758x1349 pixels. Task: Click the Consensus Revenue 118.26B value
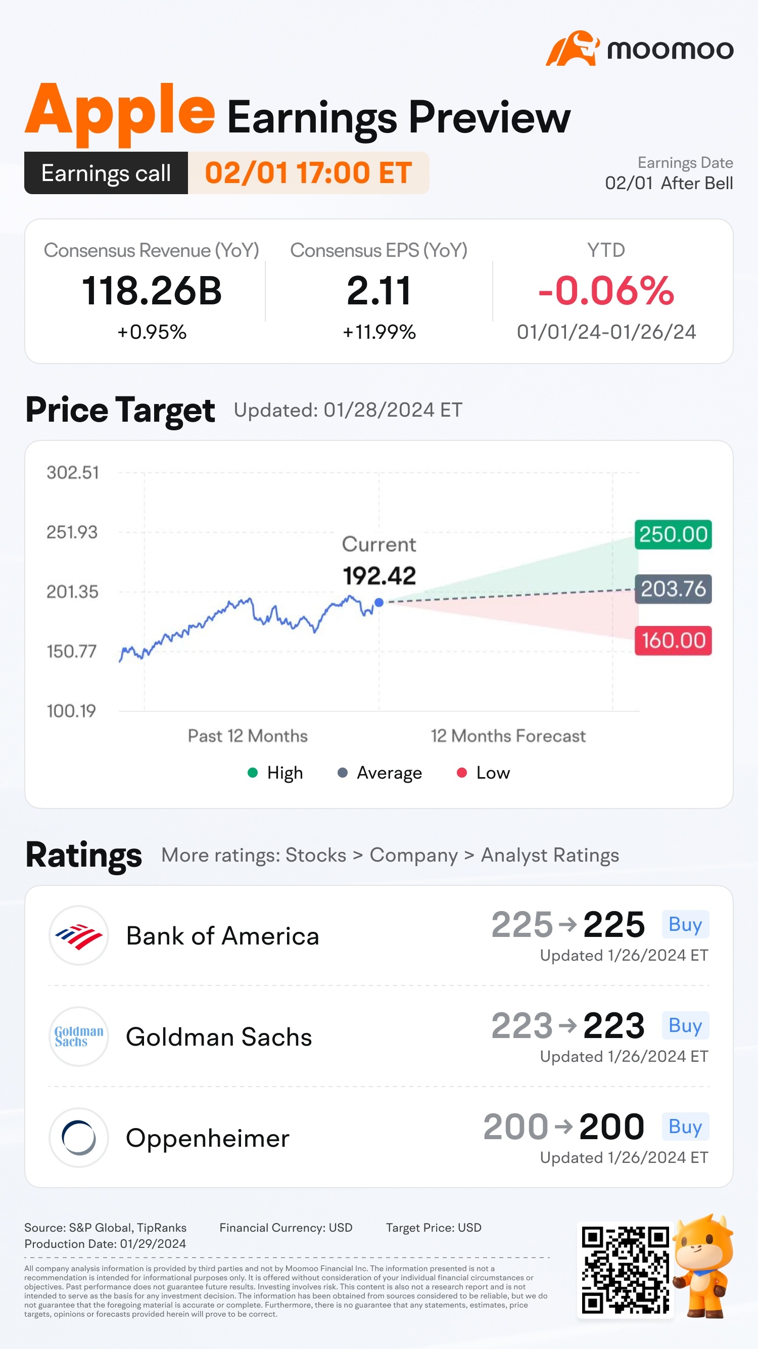[x=152, y=291]
